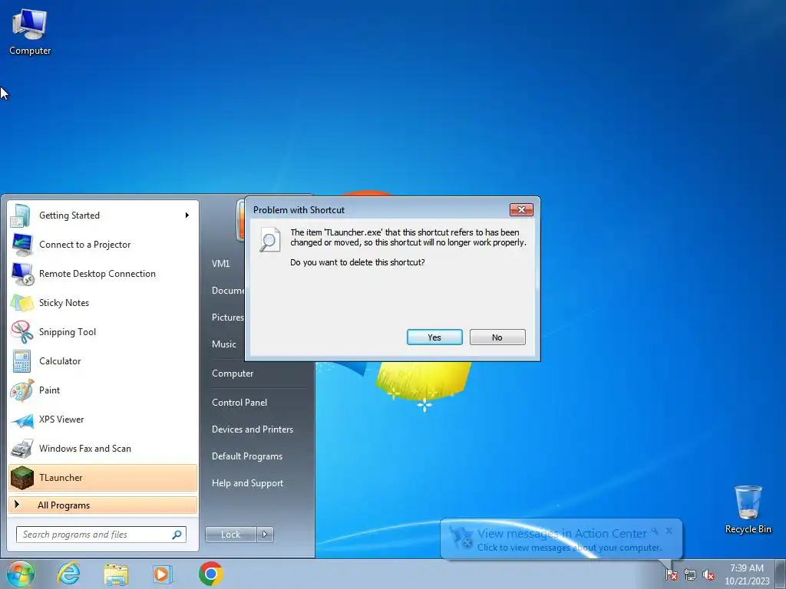Open Computer from Start menu right pane
This screenshot has height=589, width=786.
(233, 373)
